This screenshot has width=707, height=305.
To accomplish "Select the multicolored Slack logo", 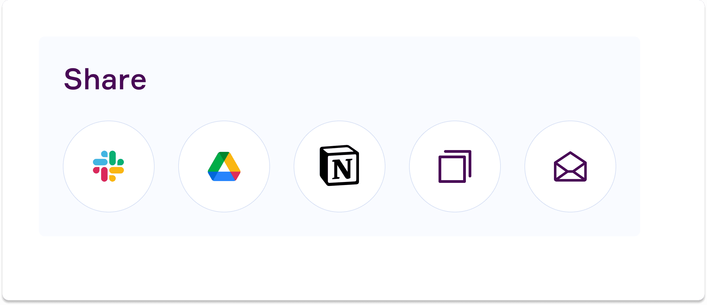I will 108,166.
